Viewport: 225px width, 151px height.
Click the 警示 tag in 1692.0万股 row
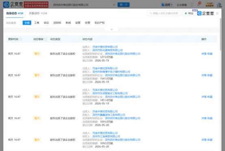click(37, 140)
